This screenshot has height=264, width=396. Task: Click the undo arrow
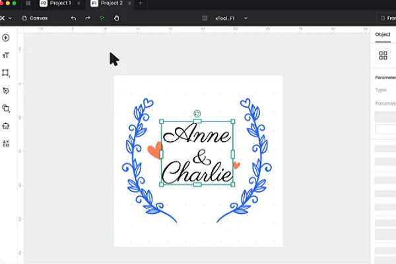pos(73,18)
